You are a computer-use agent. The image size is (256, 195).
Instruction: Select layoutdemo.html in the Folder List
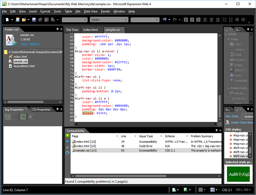(24, 66)
